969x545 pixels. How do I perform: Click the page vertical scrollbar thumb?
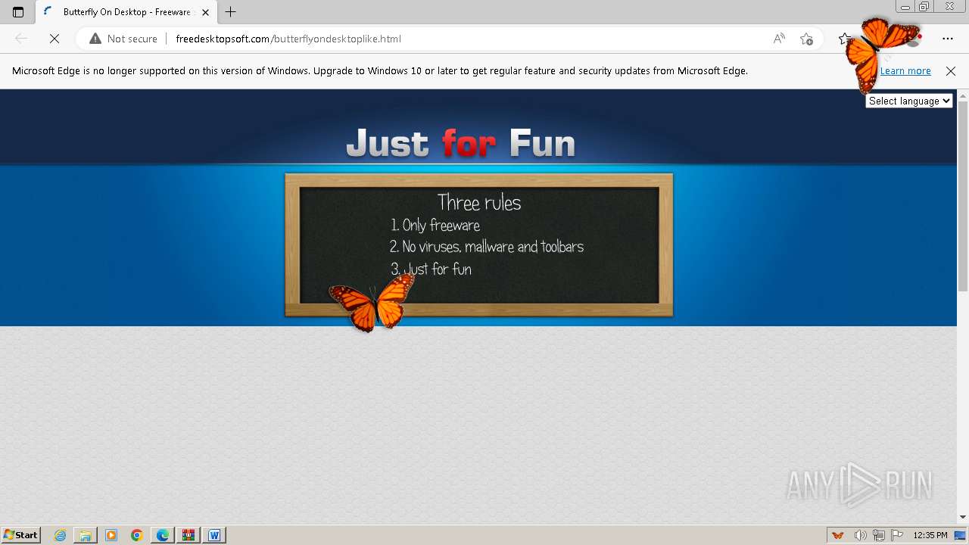[963, 196]
